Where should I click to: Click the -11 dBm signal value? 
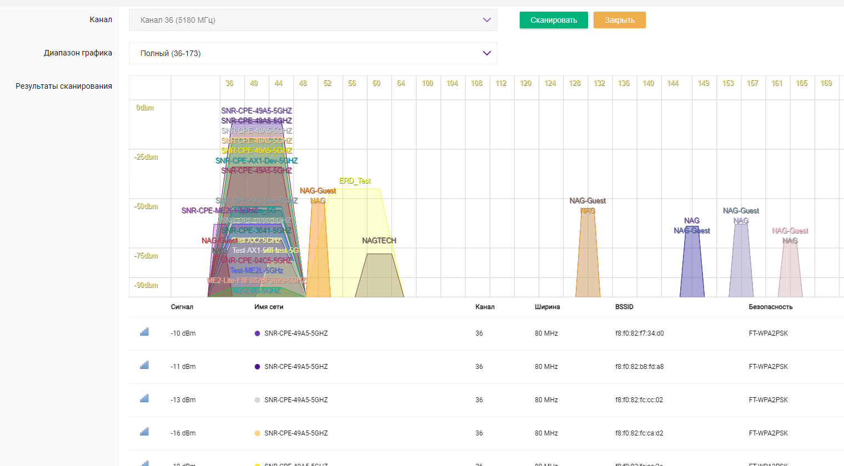pos(183,367)
